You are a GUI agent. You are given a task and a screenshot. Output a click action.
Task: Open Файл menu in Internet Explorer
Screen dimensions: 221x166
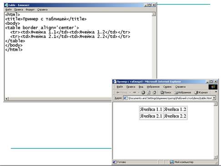point(120,87)
